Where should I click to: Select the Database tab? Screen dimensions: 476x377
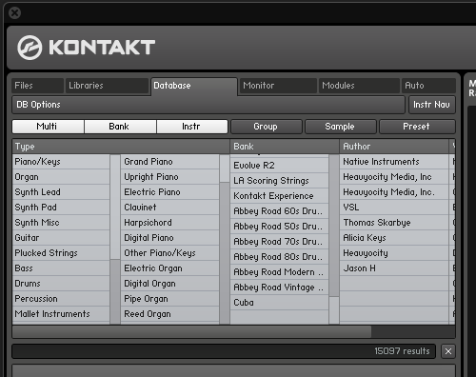click(x=194, y=86)
